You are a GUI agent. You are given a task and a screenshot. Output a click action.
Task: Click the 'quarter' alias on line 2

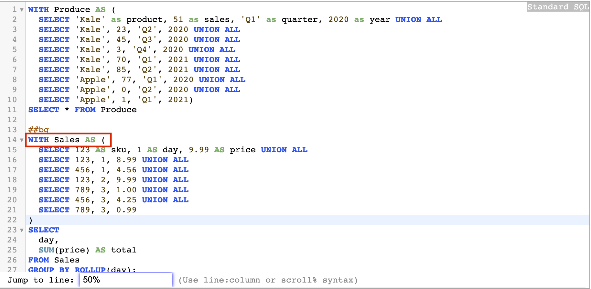tap(300, 20)
